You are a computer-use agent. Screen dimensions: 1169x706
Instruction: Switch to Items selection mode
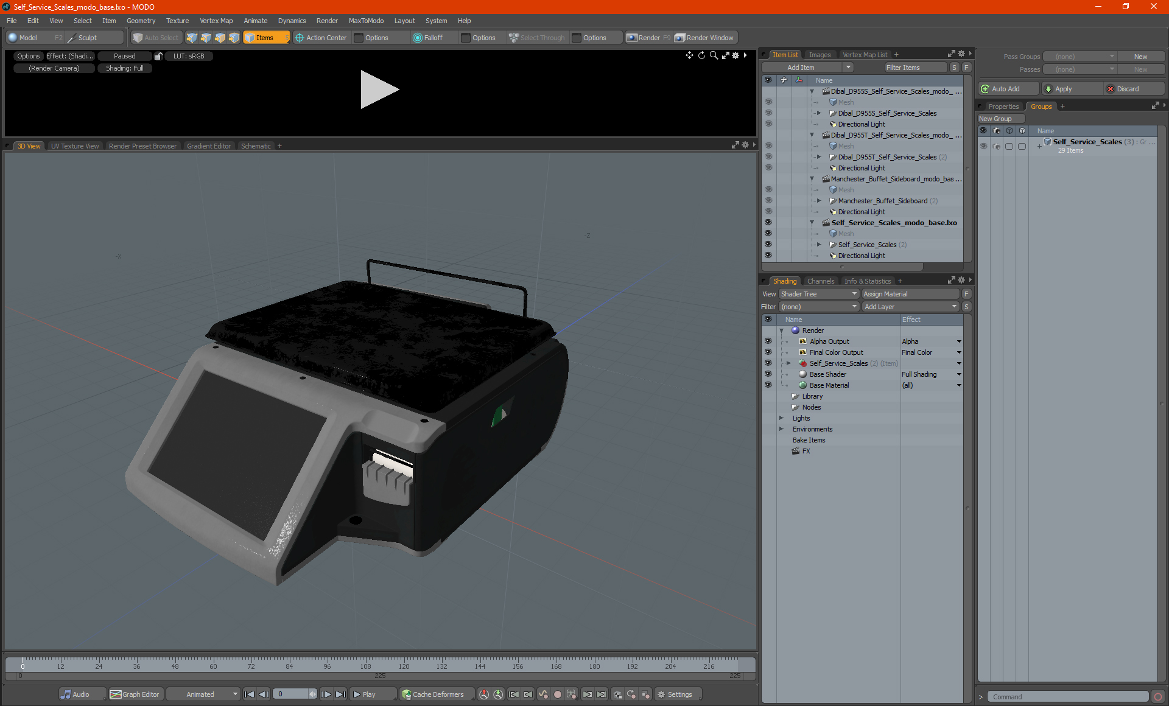(x=266, y=38)
